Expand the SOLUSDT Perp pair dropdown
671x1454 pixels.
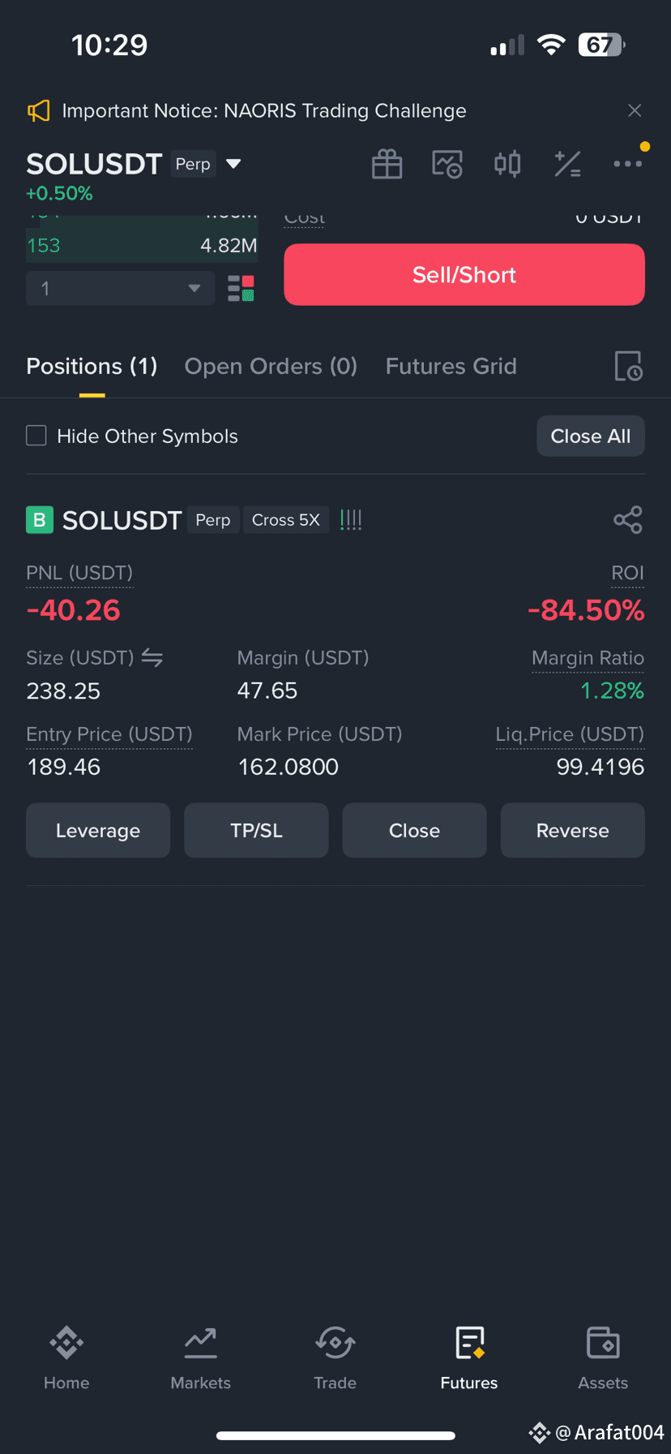point(233,164)
